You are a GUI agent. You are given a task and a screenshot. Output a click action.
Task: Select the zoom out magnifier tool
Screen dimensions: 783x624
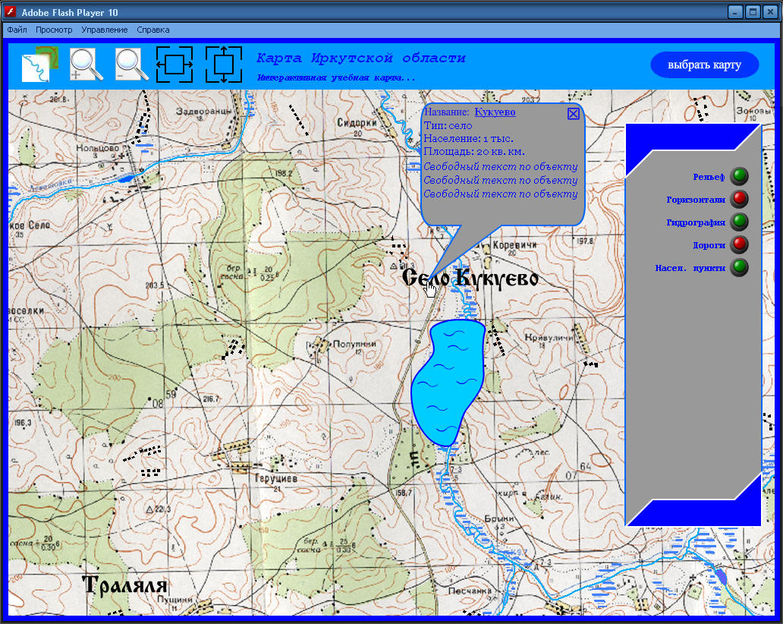click(131, 65)
